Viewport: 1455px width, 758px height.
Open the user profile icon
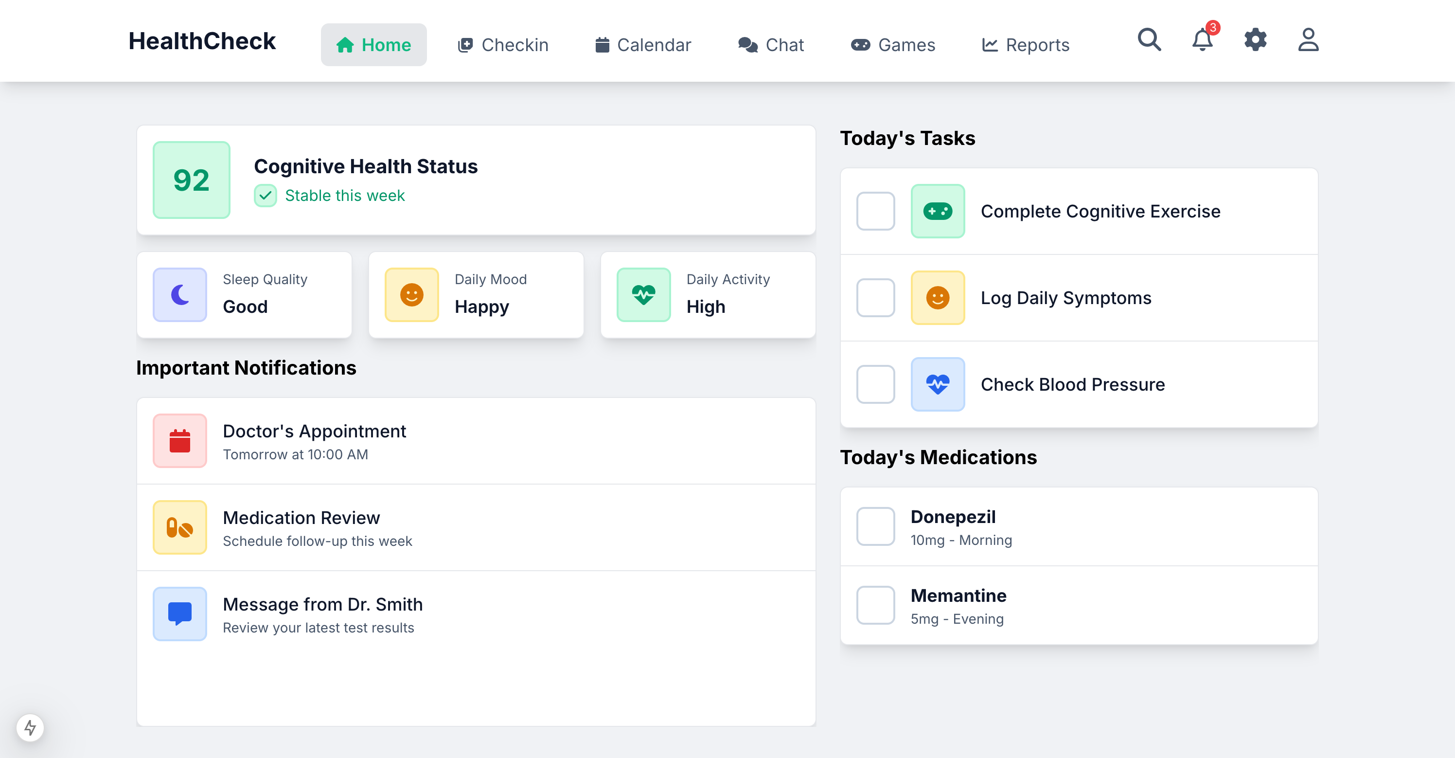[x=1308, y=40]
